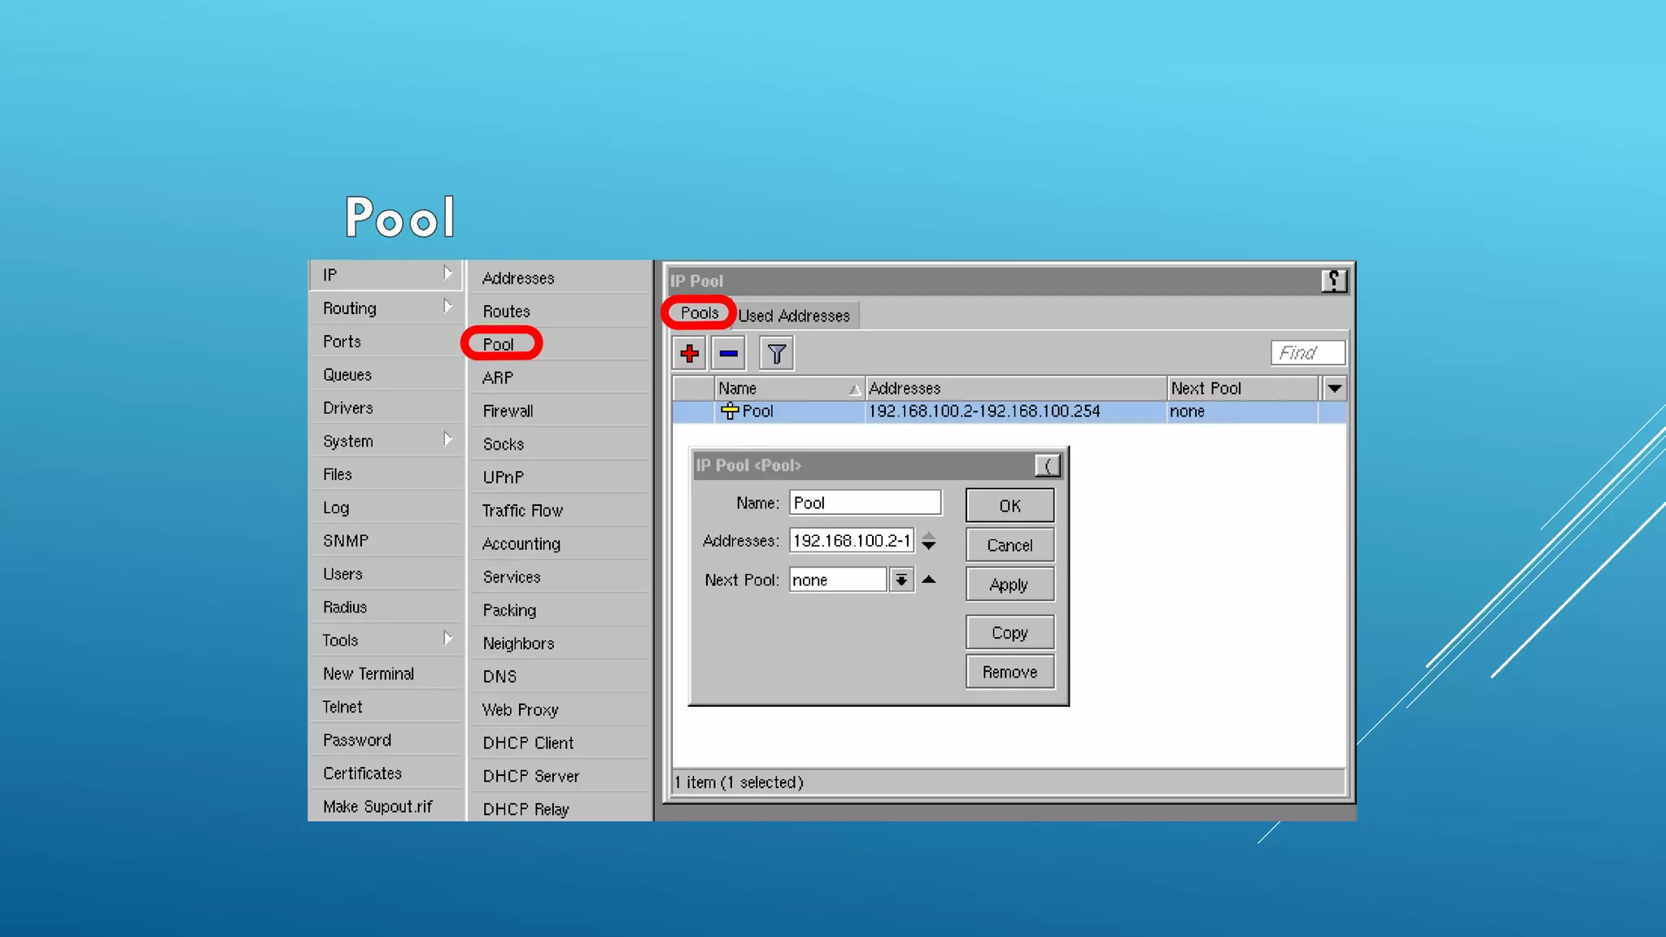The image size is (1666, 937).
Task: Click the Find search field
Action: click(x=1307, y=353)
